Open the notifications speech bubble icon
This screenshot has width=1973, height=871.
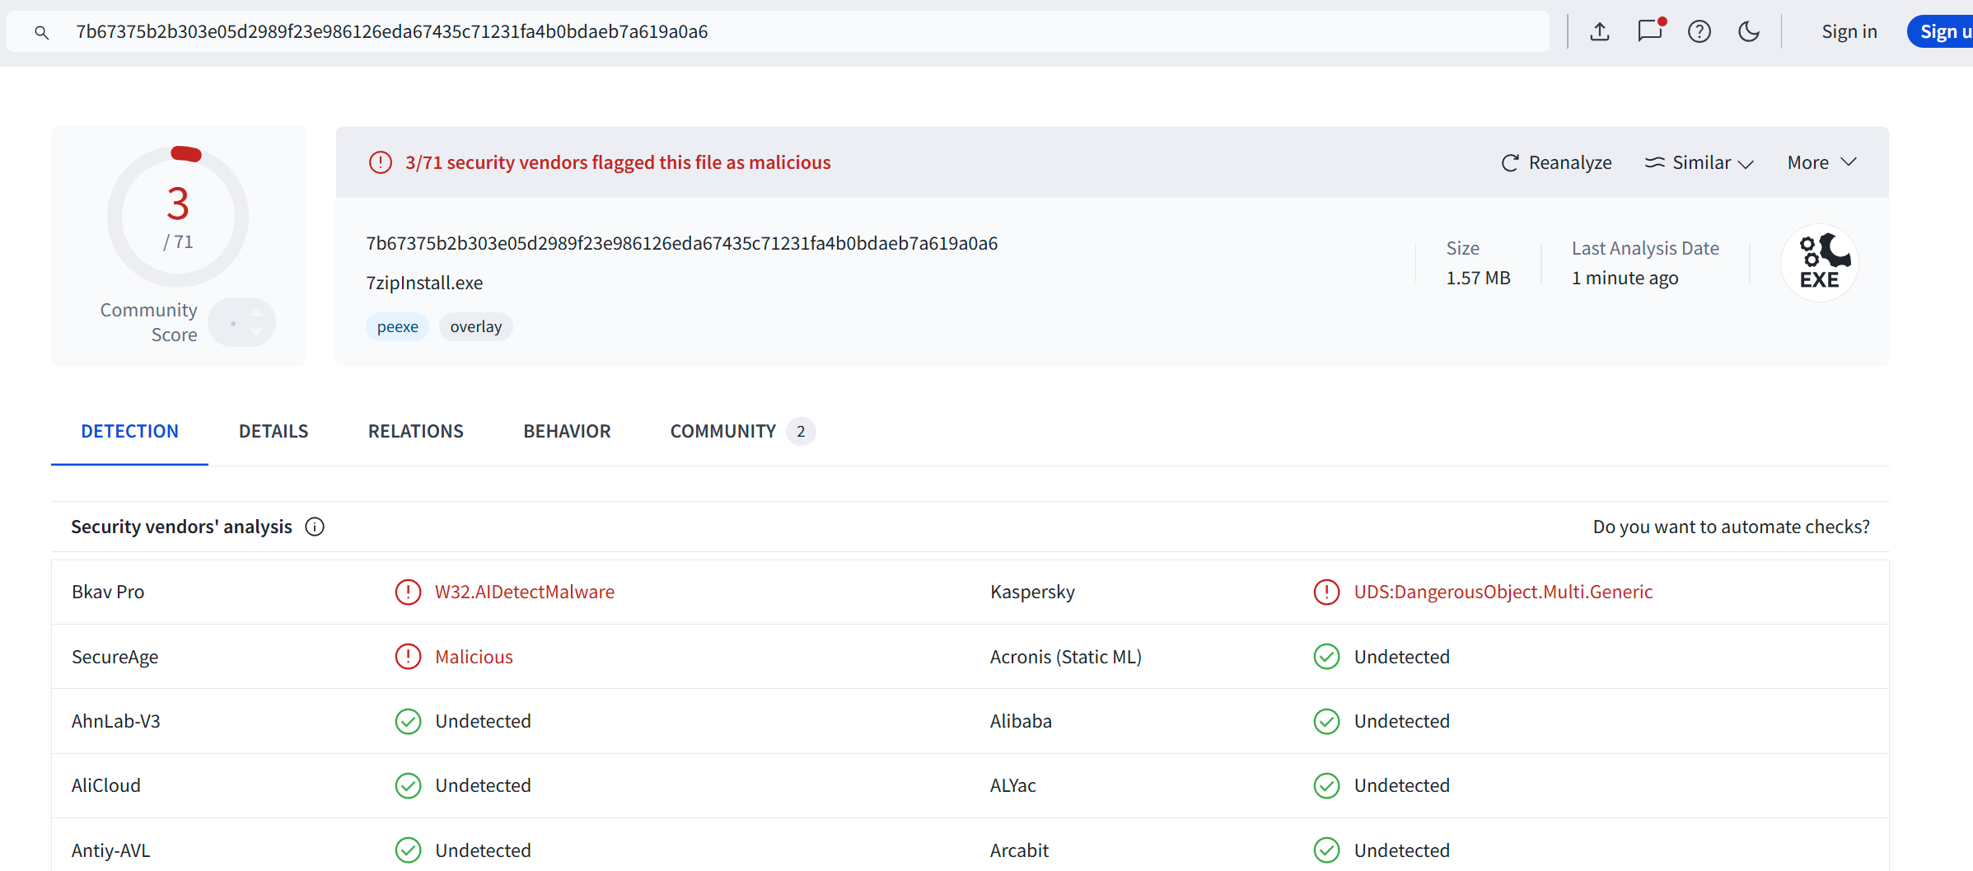click(1650, 31)
